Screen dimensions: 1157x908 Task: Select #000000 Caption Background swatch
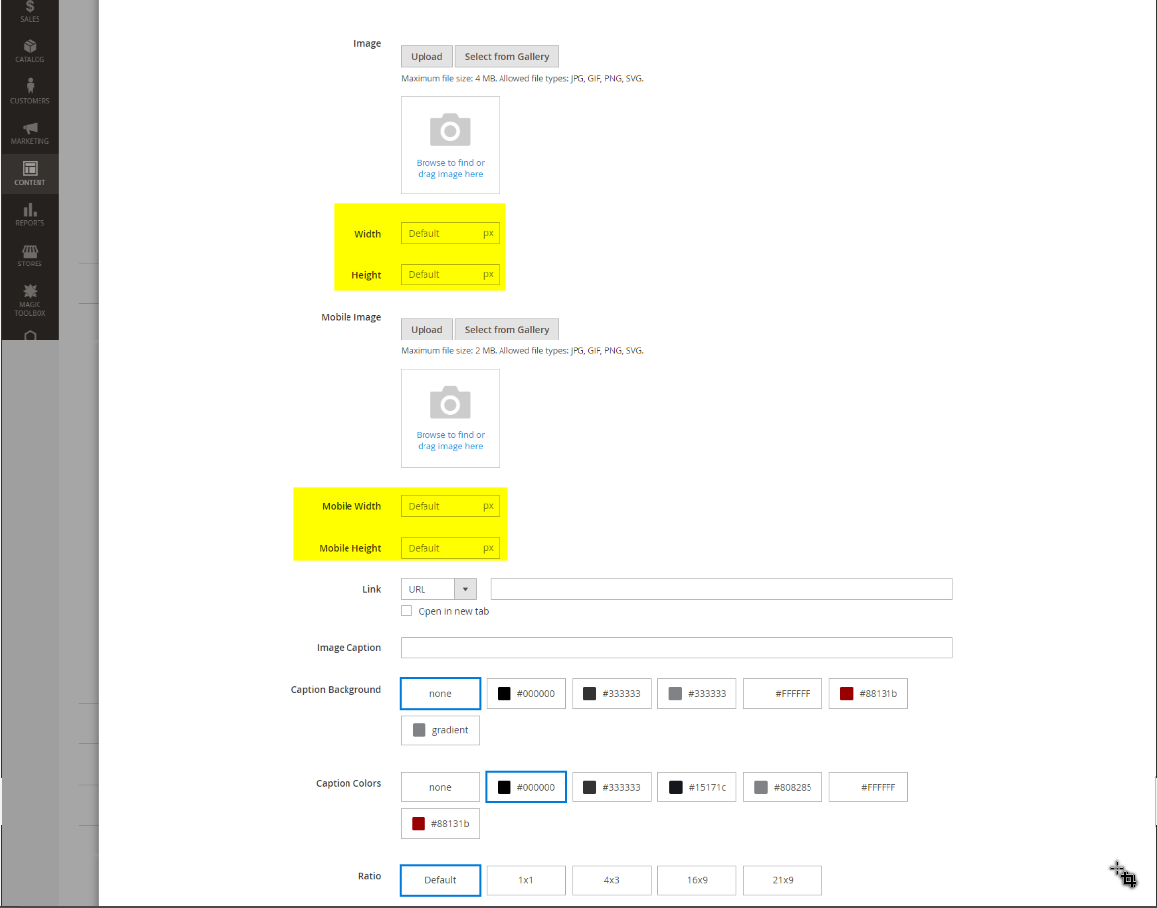click(x=526, y=694)
